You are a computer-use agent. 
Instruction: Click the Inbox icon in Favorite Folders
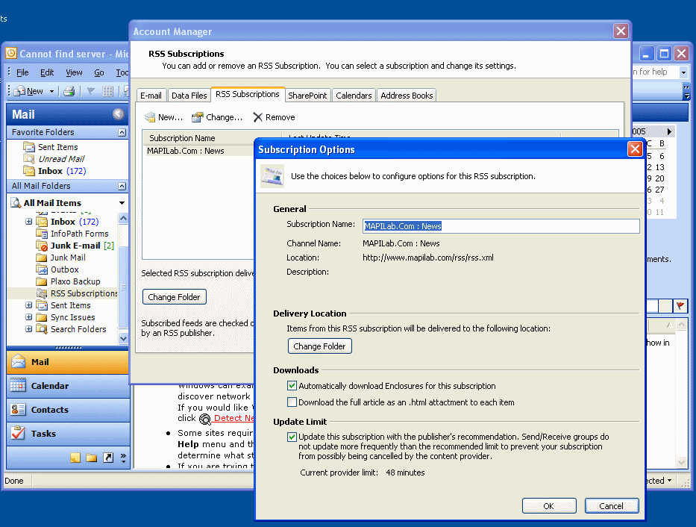coord(29,171)
